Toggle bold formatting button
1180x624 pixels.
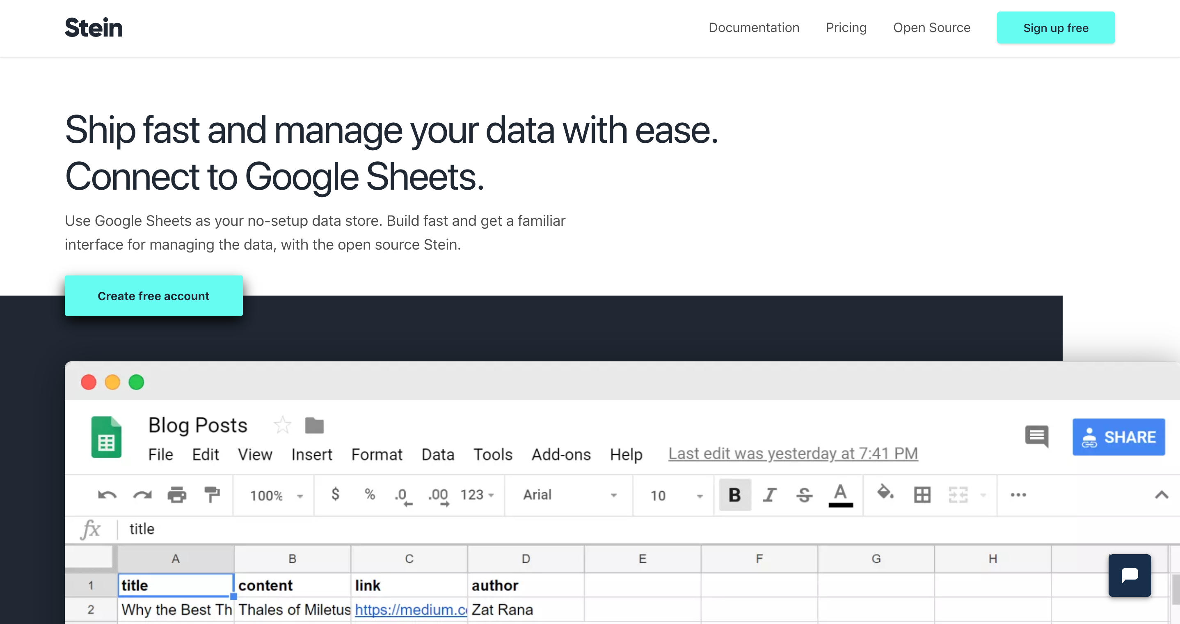[735, 495]
